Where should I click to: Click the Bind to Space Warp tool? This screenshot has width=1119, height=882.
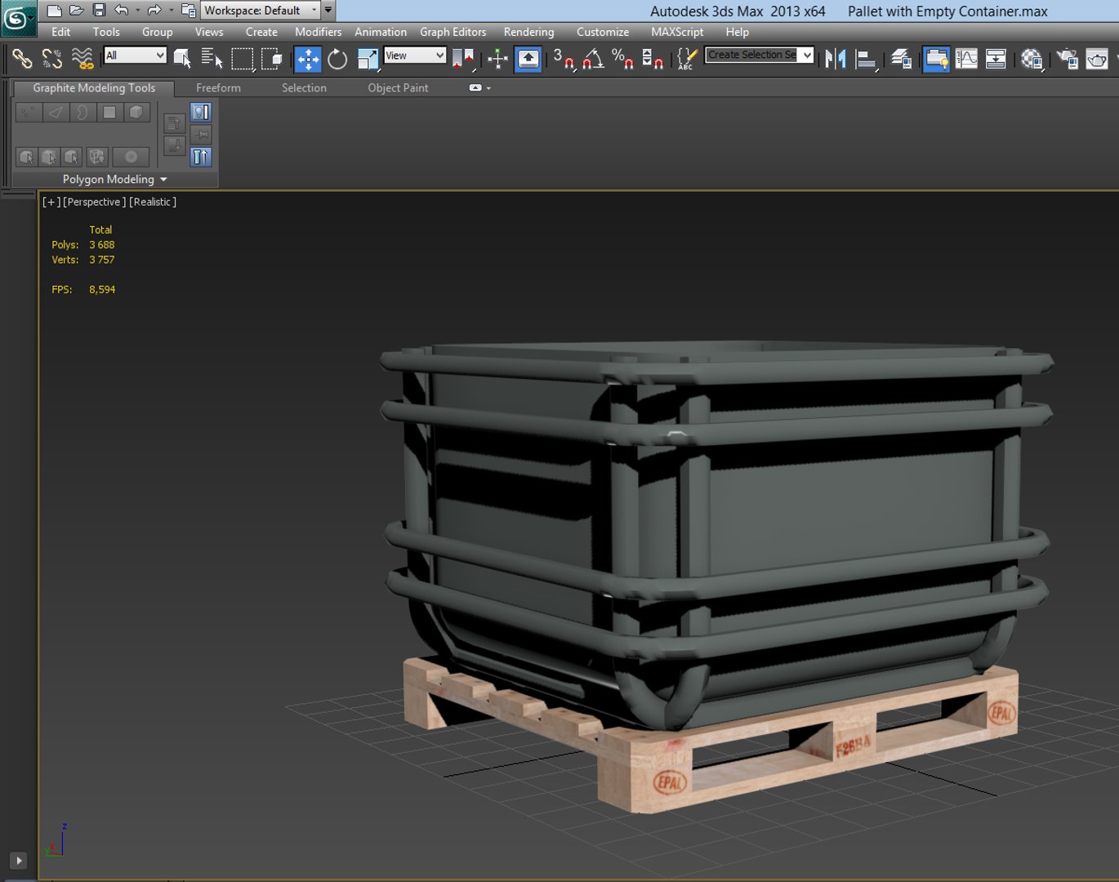[x=82, y=59]
